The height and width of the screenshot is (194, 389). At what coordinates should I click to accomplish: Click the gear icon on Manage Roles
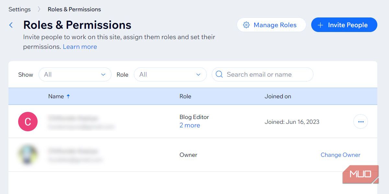[247, 25]
